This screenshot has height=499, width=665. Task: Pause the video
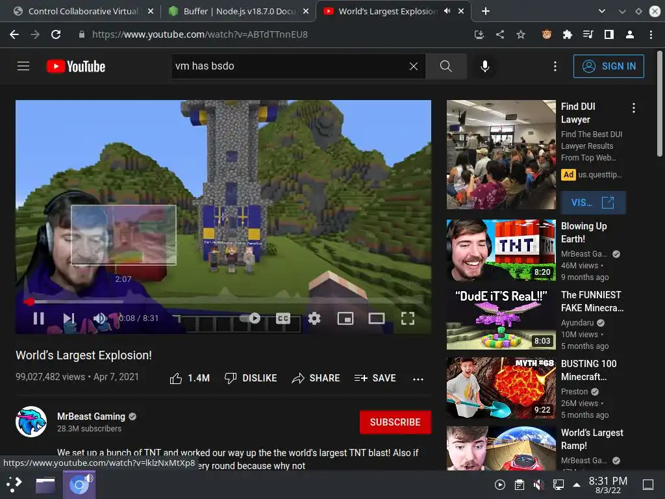pyautogui.click(x=38, y=318)
